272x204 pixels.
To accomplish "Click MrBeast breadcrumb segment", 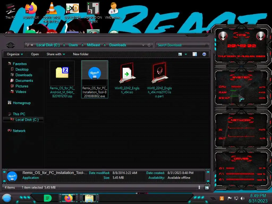I will [x=93, y=45].
